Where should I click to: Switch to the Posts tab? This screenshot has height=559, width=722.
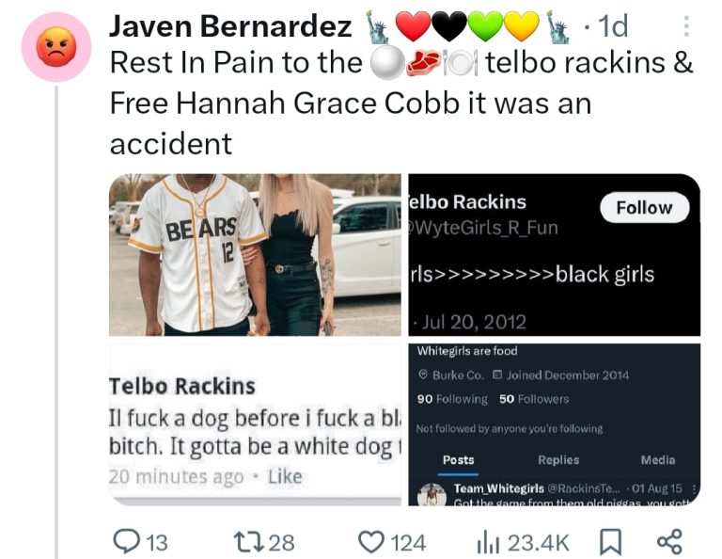[x=458, y=460]
